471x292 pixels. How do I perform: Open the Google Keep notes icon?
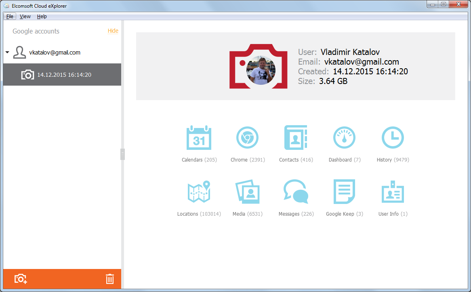point(344,192)
